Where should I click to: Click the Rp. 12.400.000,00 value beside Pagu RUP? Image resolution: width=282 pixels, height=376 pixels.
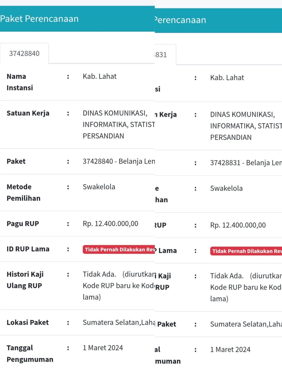pos(110,224)
